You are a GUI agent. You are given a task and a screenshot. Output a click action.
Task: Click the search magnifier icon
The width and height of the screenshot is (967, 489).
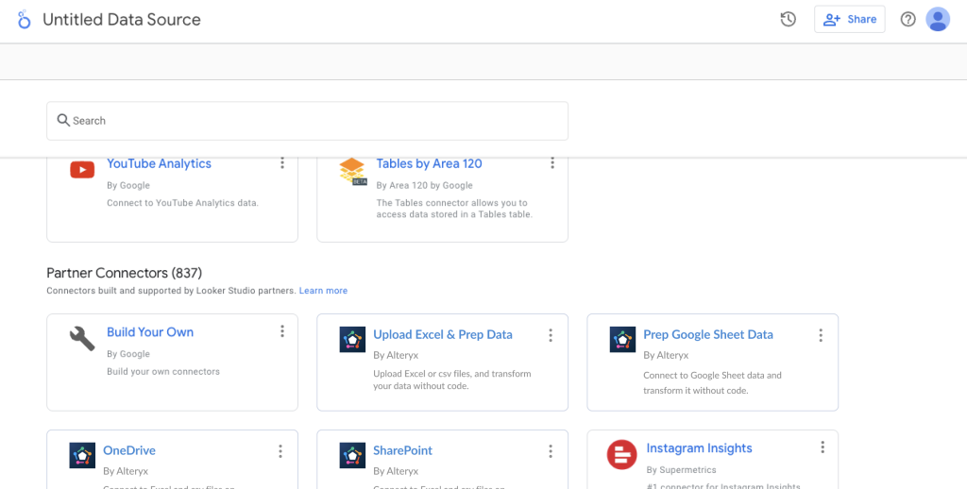click(x=63, y=120)
